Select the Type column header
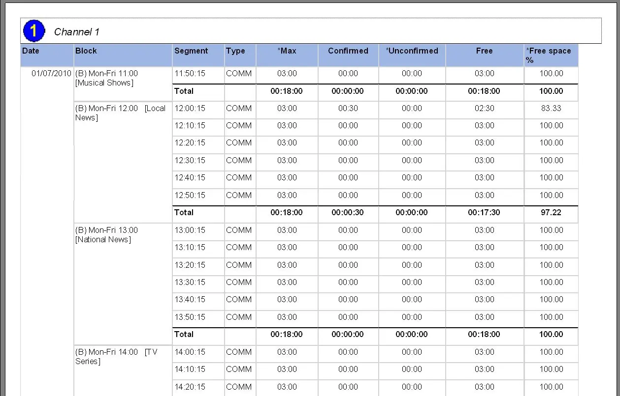The width and height of the screenshot is (620, 396). tap(235, 51)
